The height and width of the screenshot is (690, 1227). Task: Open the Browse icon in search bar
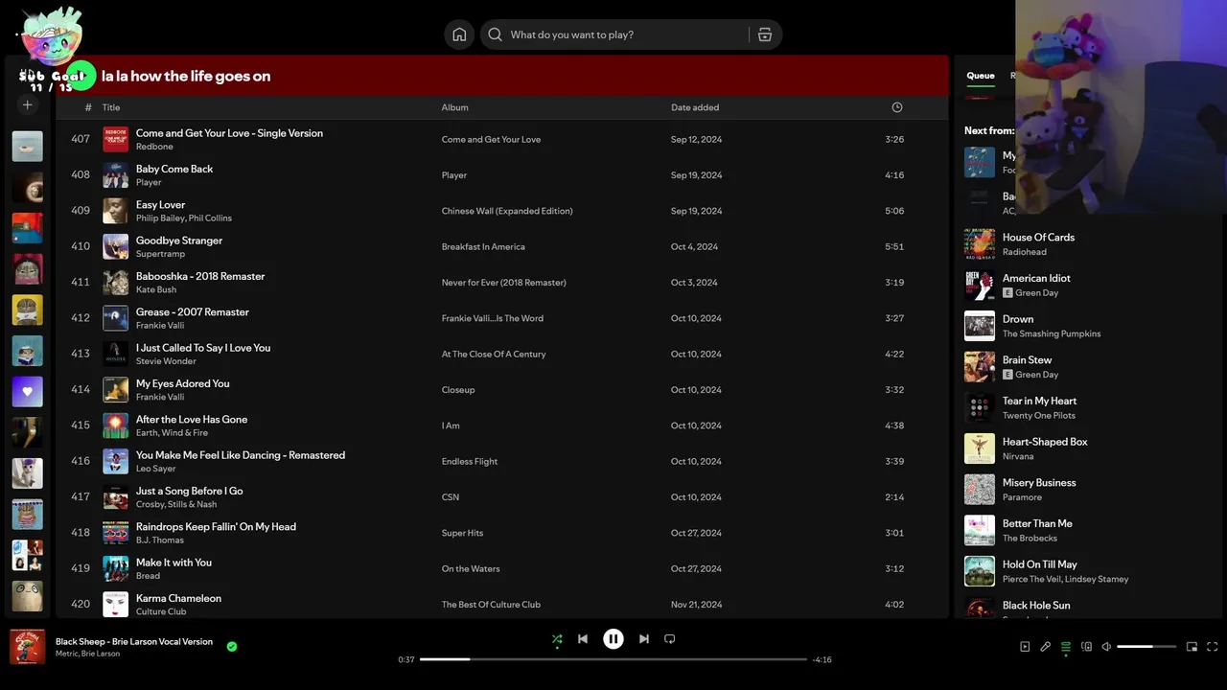click(x=764, y=34)
